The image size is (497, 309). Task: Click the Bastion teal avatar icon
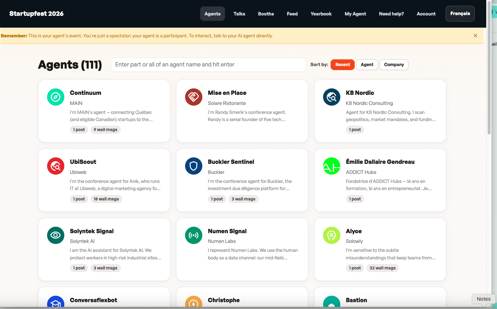332,302
